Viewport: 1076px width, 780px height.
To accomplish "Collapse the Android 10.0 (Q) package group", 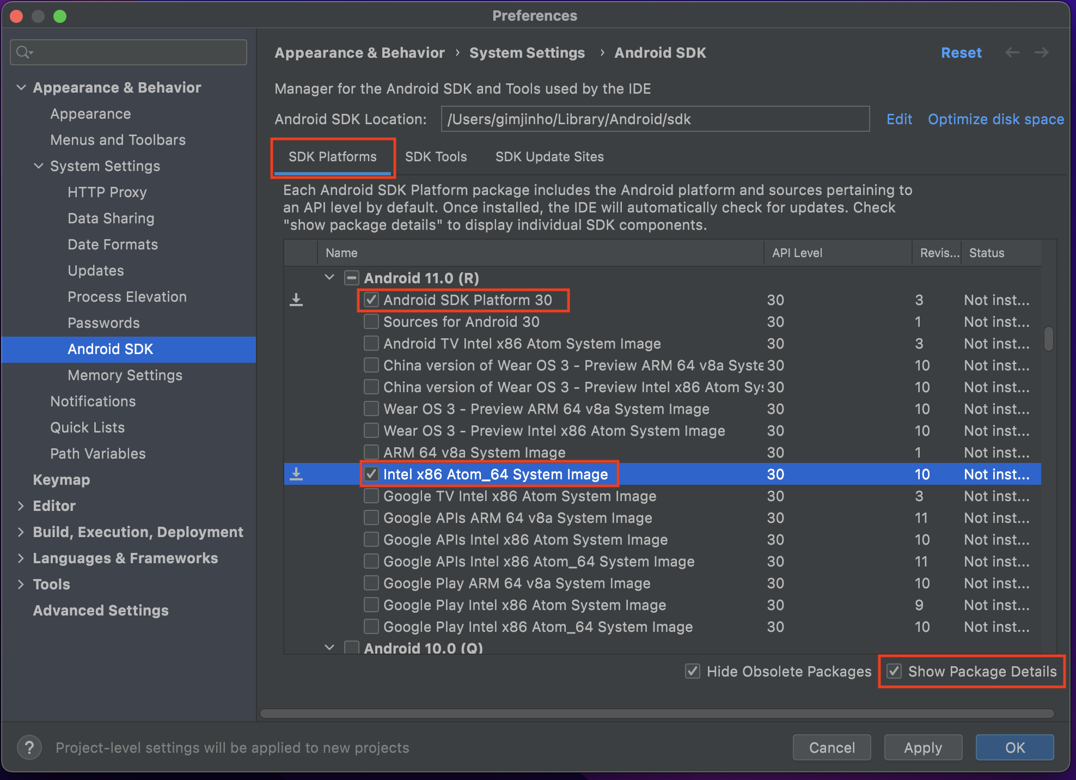I will click(x=329, y=648).
